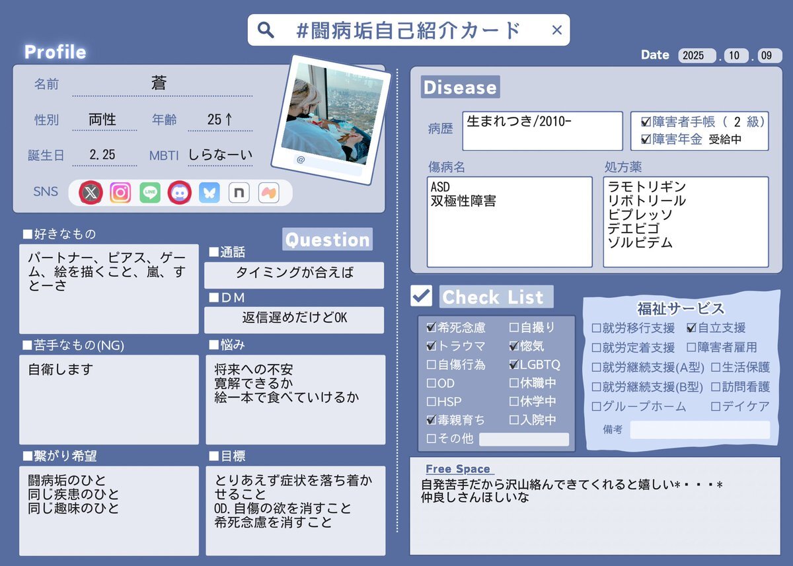This screenshot has height=566, width=793.
Task: Check the HSP checkbox
Action: click(432, 401)
